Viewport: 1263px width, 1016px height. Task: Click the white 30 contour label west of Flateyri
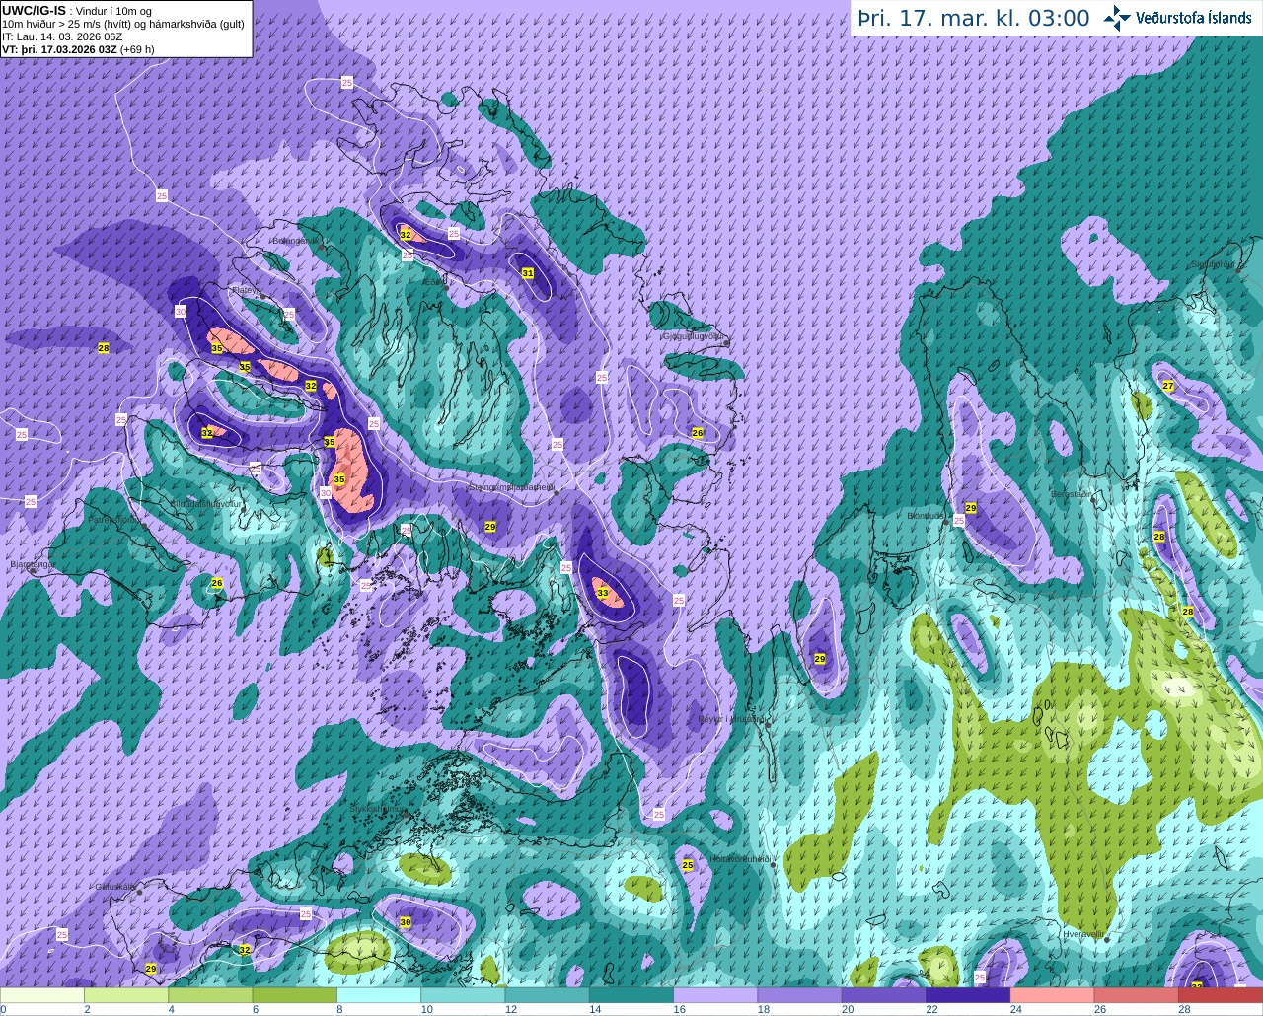coord(180,312)
